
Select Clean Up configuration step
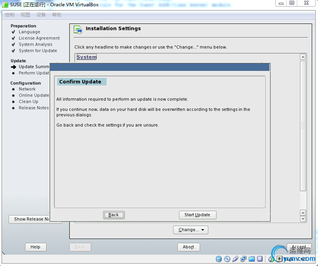[28, 102]
